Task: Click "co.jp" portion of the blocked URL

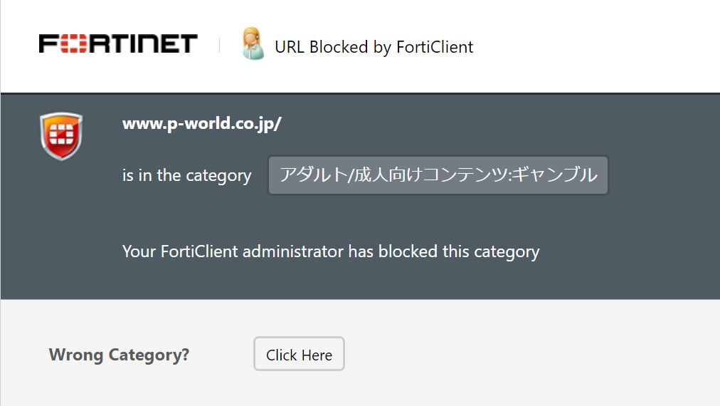Action: click(x=257, y=124)
